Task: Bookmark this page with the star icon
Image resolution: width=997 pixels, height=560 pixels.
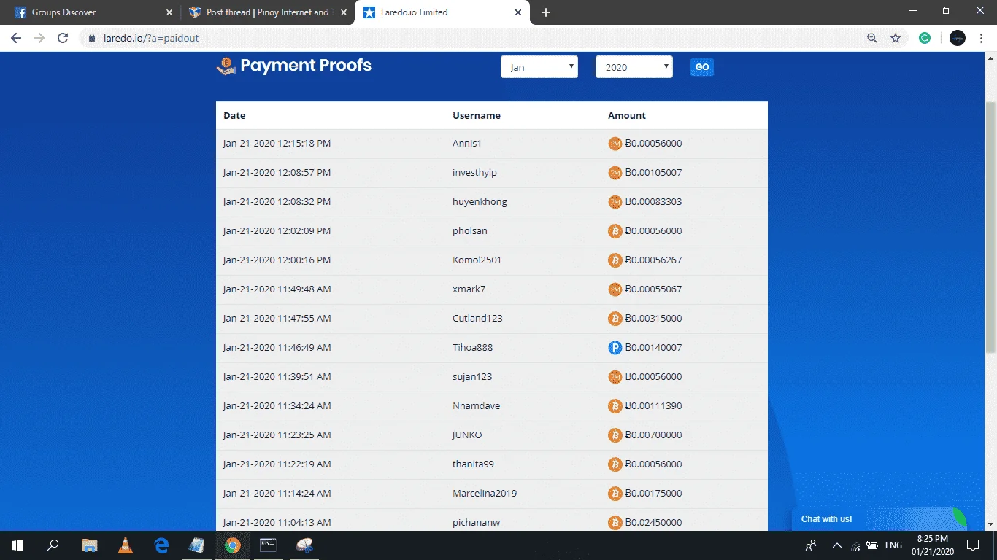Action: tap(896, 38)
